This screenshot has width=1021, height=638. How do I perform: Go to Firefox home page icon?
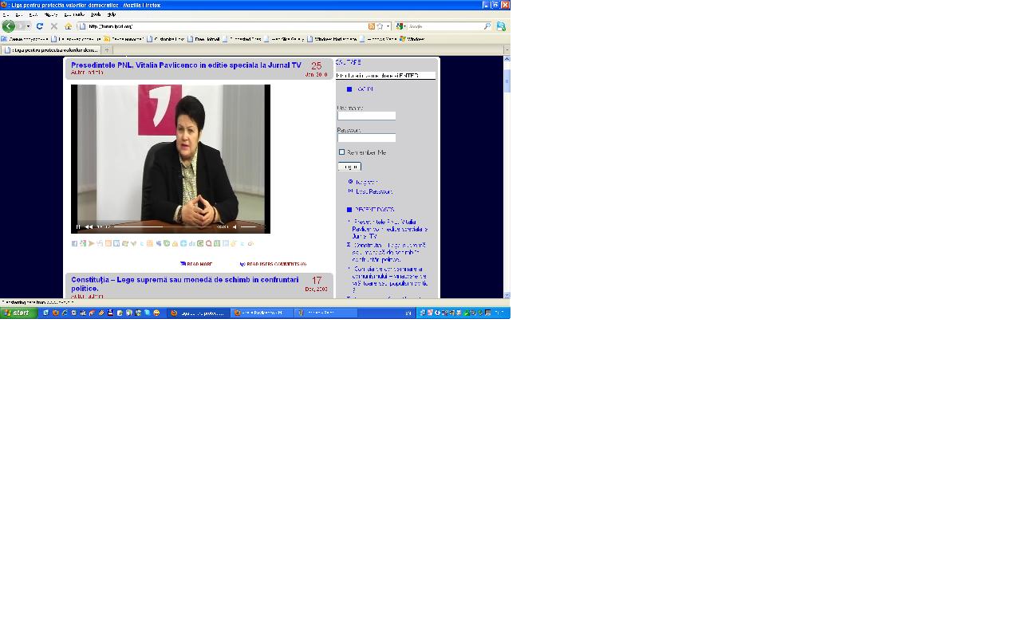tap(68, 26)
